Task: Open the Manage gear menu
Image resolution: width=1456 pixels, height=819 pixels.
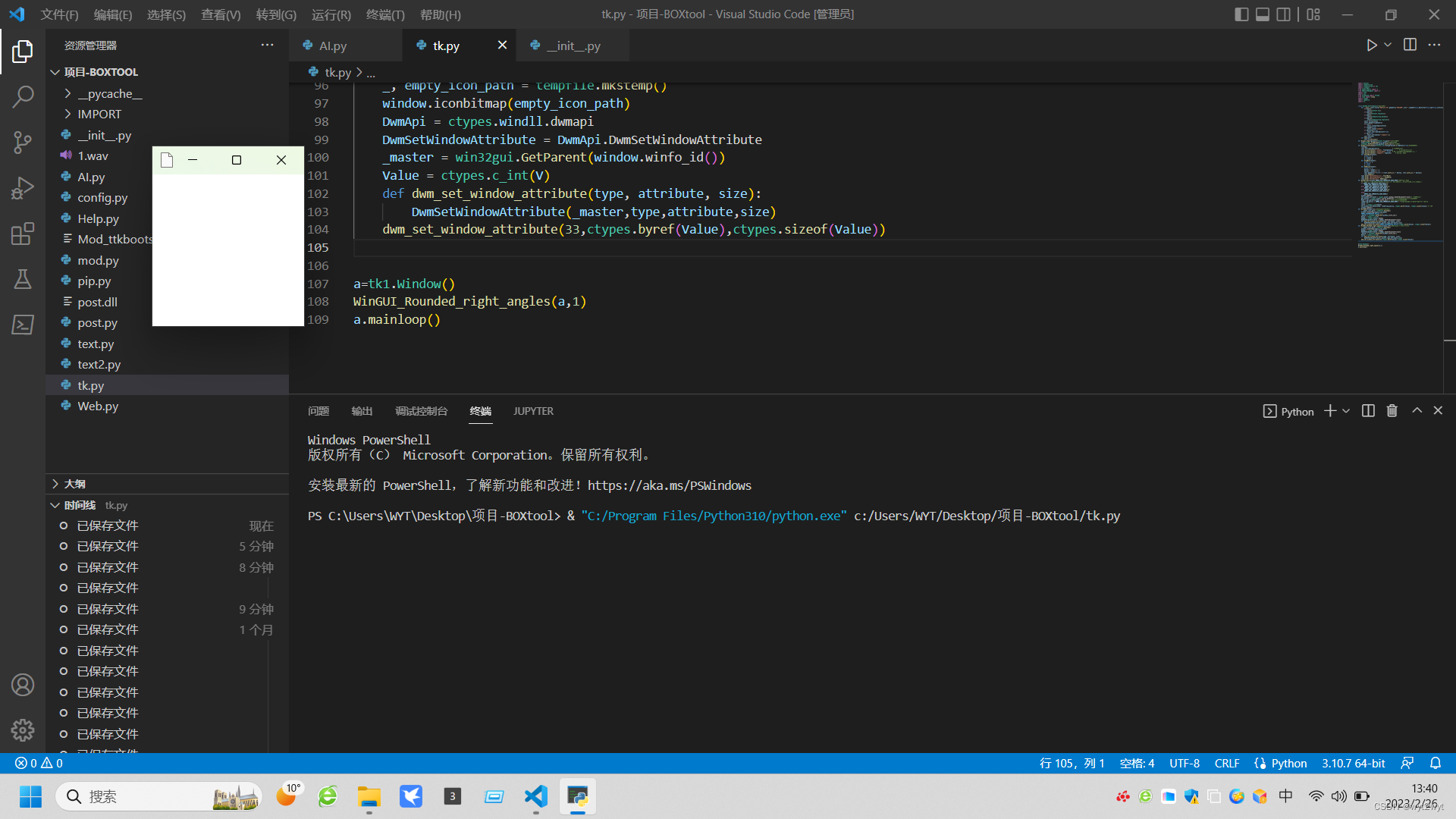Action: (23, 730)
